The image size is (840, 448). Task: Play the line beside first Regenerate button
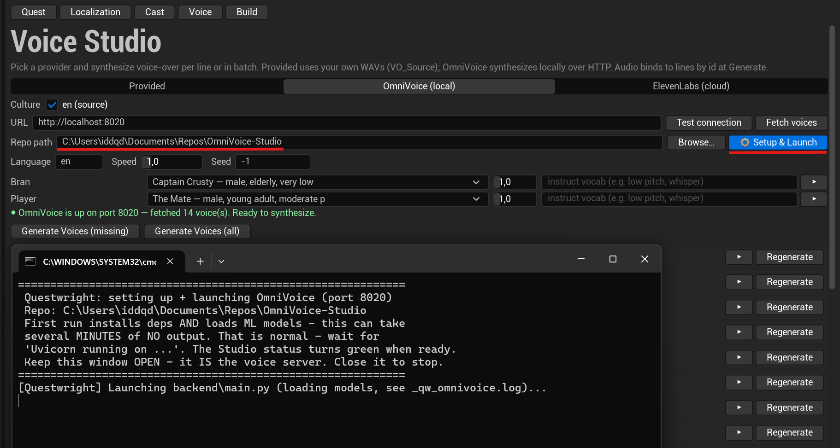pos(739,257)
